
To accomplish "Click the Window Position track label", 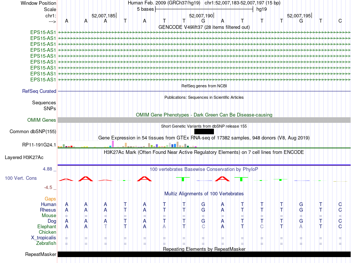I will click(x=38, y=3).
